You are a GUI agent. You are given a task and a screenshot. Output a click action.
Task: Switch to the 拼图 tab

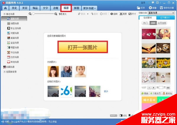tap(77, 8)
